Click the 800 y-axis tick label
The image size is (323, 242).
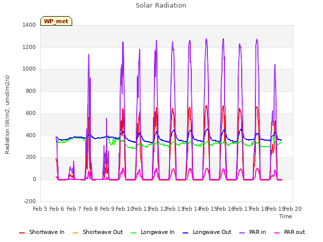[31, 91]
